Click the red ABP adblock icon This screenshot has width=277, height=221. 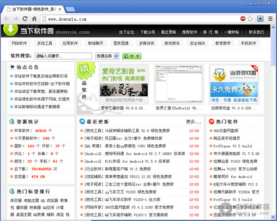(x=243, y=18)
